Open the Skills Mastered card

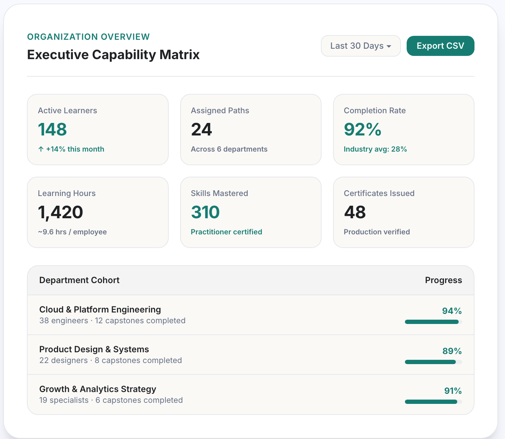pos(251,212)
